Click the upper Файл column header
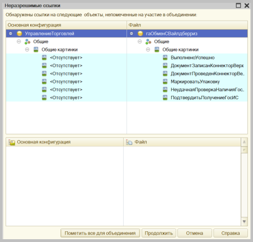The width and height of the screenshot is (253, 242). [188, 25]
